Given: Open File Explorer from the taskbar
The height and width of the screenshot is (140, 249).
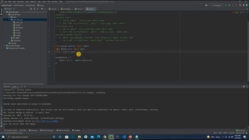Looking at the screenshot, I should click(x=79, y=137).
